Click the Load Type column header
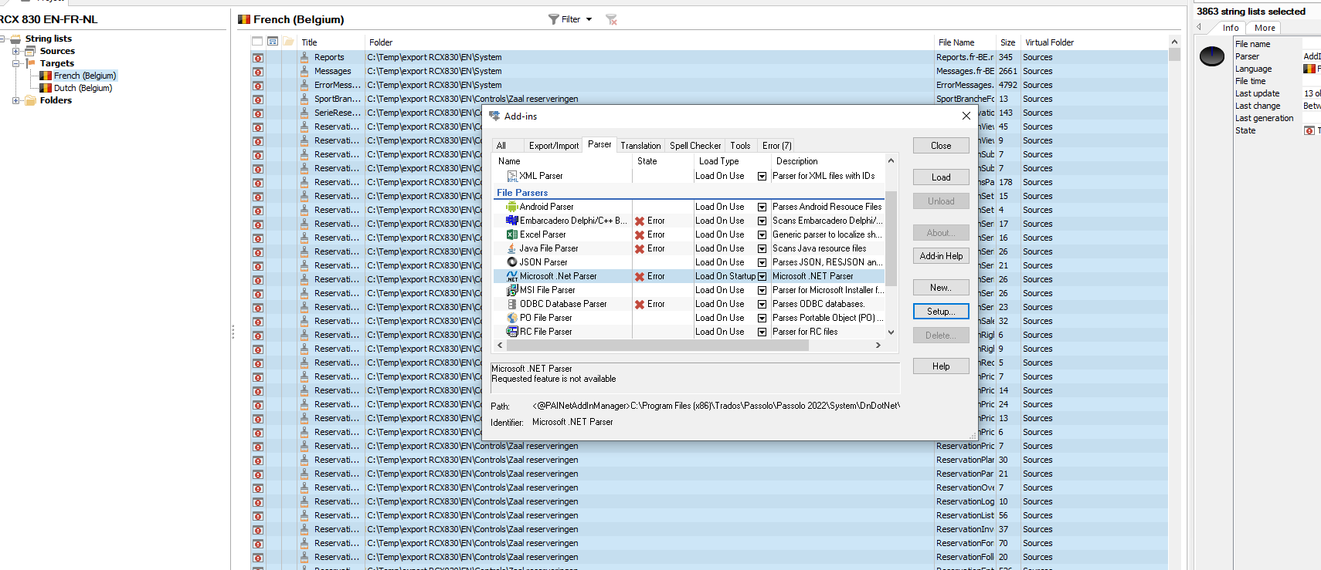Viewport: 1321px width, 570px height. coord(718,161)
